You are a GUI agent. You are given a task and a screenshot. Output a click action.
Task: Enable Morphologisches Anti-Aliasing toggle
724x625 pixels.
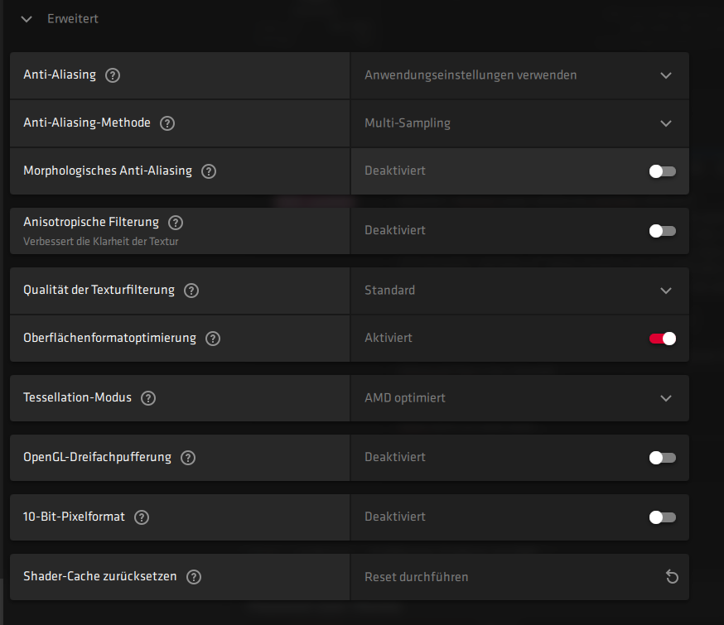[663, 171]
